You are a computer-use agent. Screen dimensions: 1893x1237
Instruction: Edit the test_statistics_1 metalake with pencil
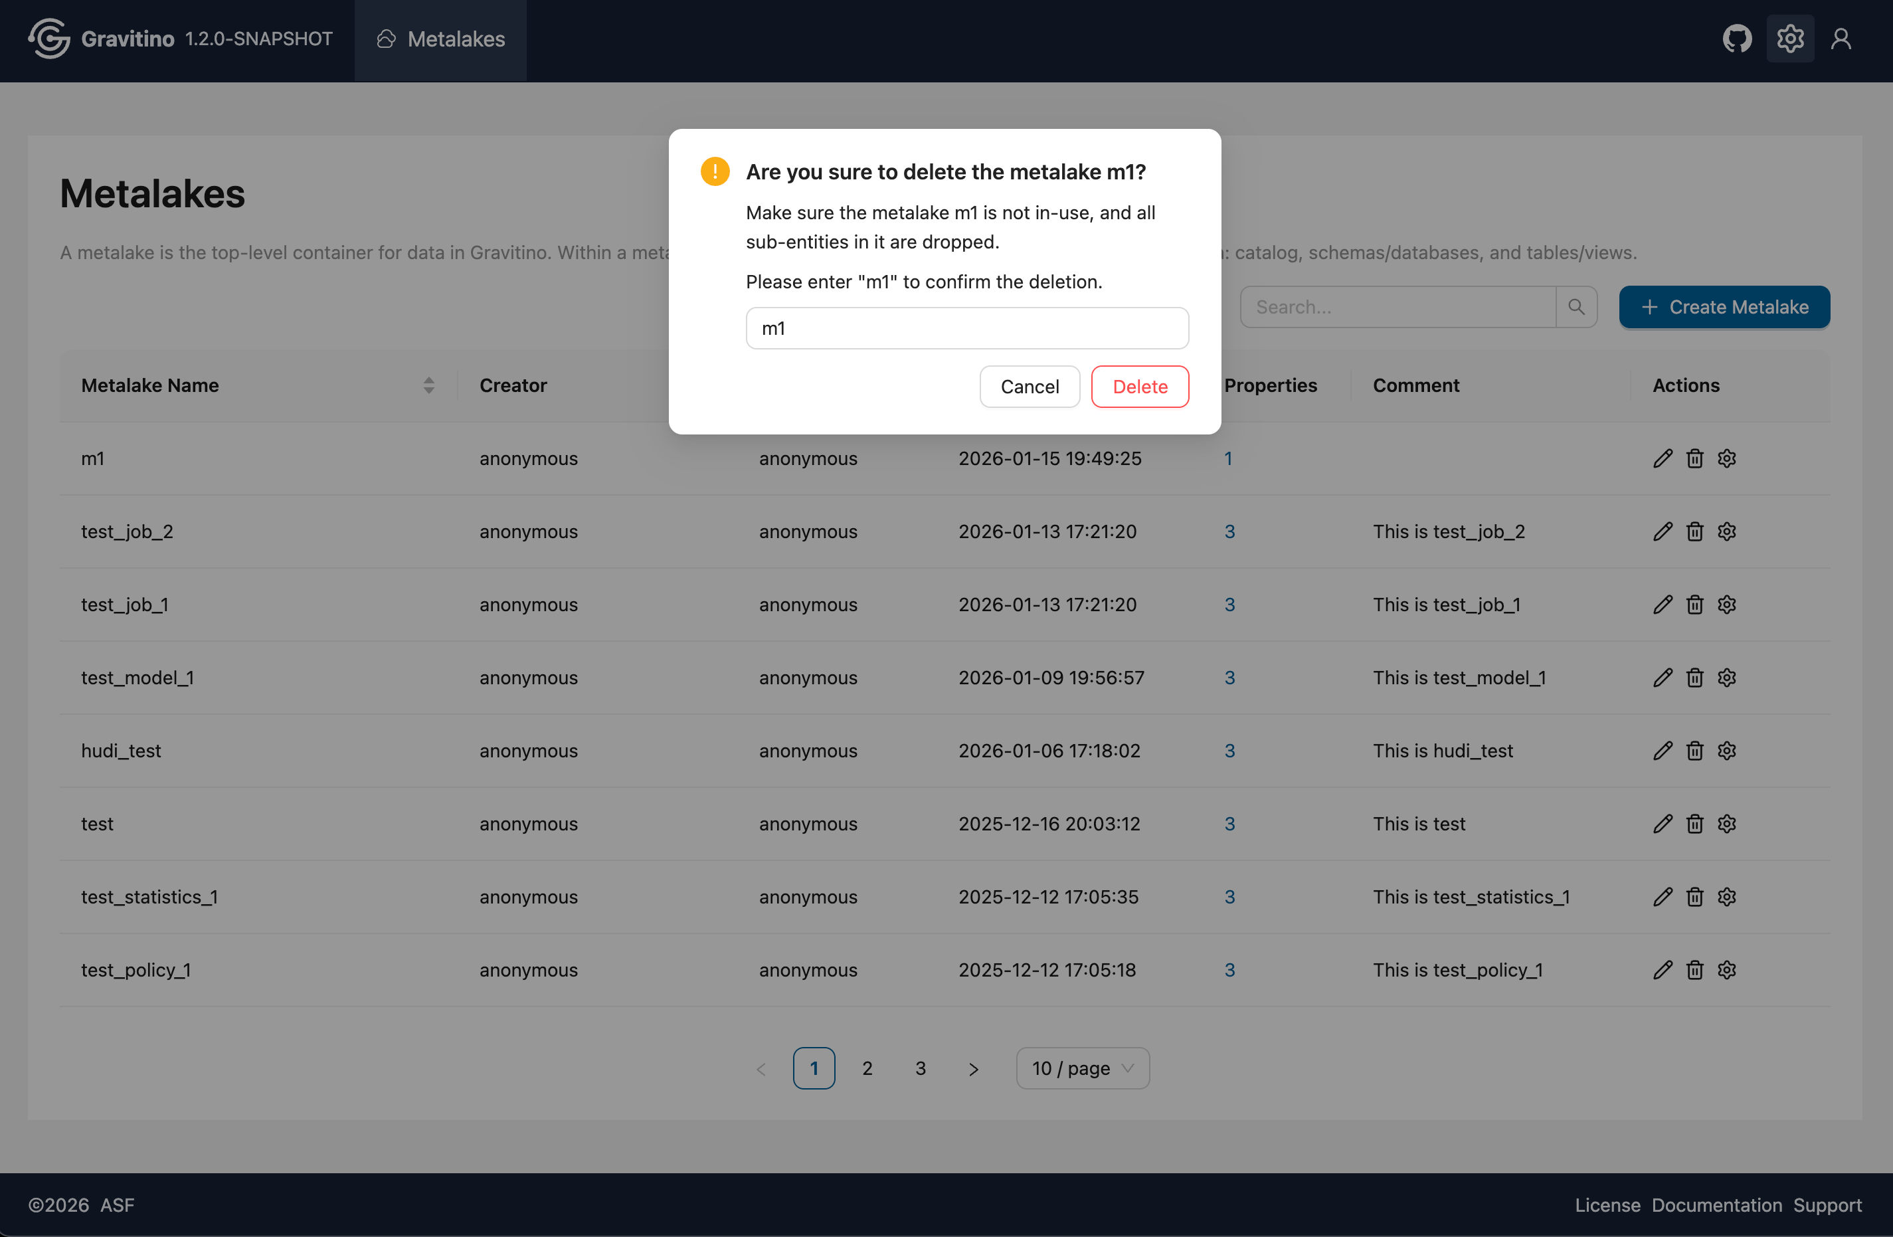pos(1663,897)
